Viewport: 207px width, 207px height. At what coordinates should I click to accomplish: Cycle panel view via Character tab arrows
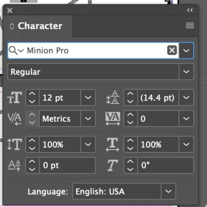[12, 26]
